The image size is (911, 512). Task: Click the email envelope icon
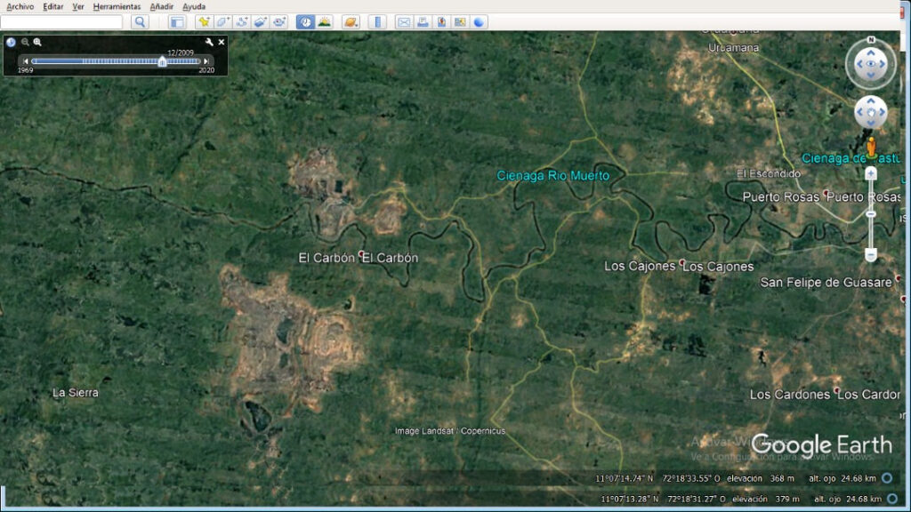click(404, 22)
